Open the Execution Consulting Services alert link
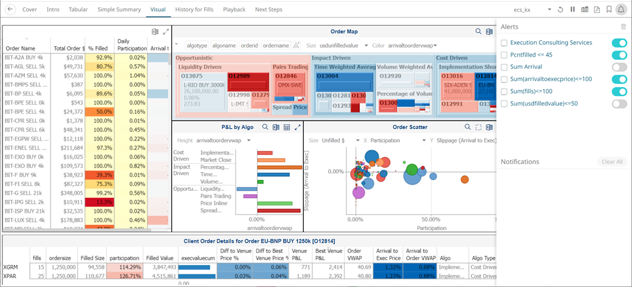This screenshot has height=287, width=632. point(551,43)
